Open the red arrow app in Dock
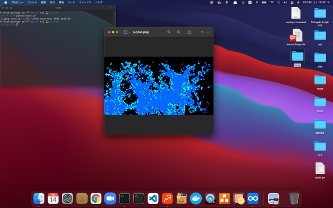333x208 pixels. 167,198
